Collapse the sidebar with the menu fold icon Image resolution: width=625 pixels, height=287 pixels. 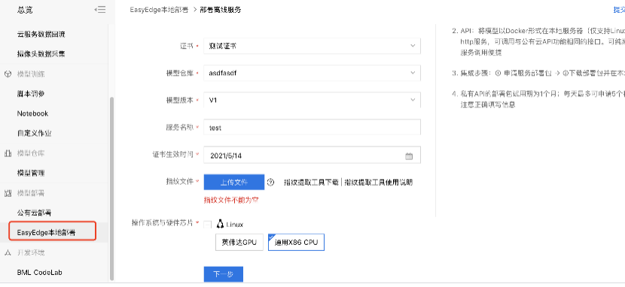coord(100,10)
